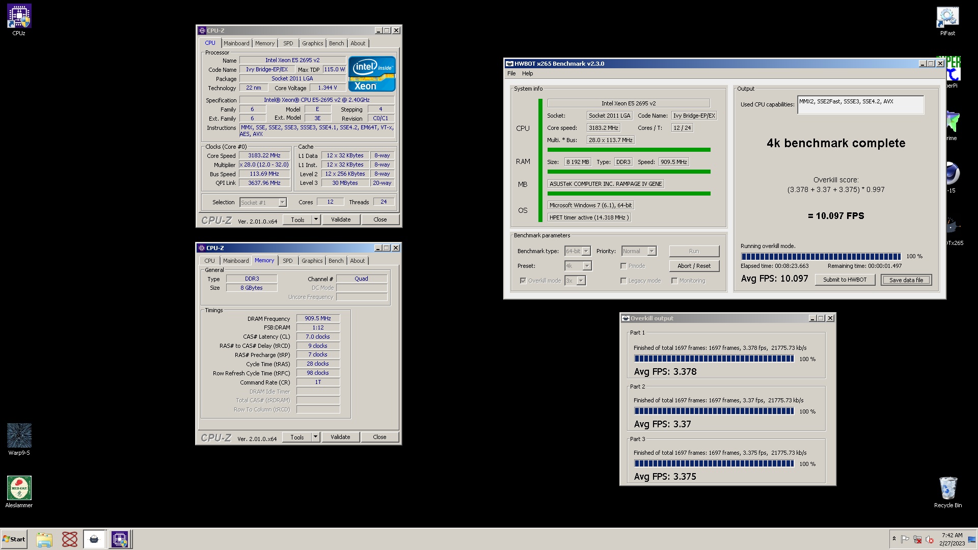Open Bench tab in top CPU-Z window
The height and width of the screenshot is (550, 978).
(336, 43)
